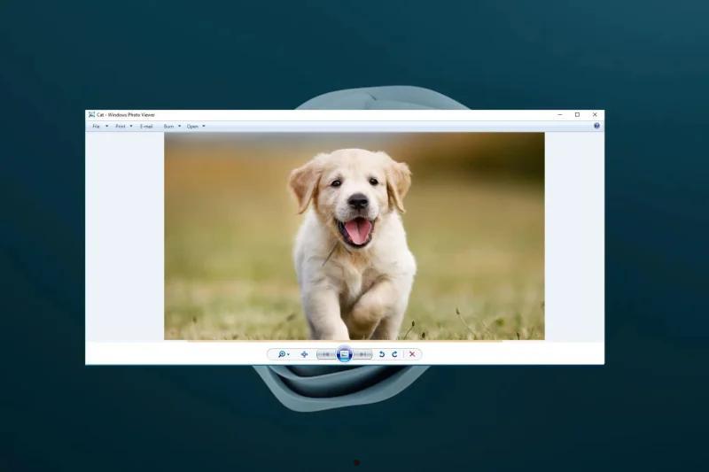
Task: Open the Burn menu
Action: point(168,127)
